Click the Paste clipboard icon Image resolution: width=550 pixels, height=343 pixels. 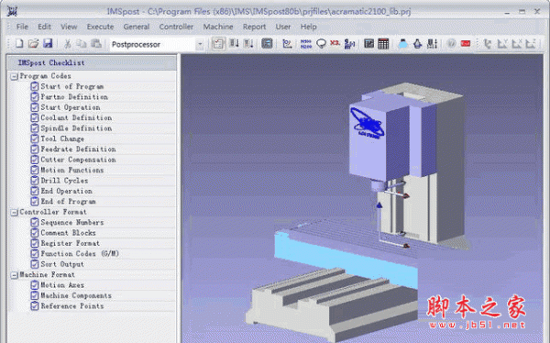[96, 43]
